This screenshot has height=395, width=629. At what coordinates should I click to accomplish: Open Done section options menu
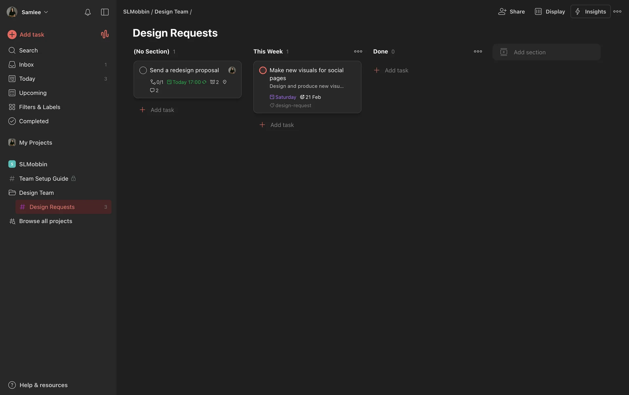[478, 51]
